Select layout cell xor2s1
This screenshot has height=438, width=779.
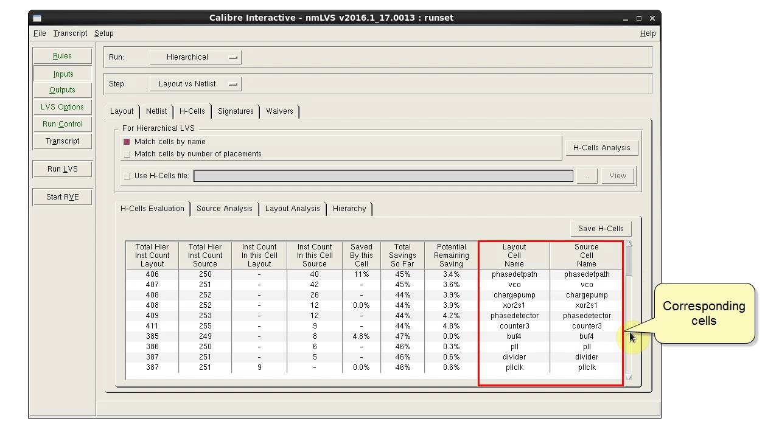(514, 305)
